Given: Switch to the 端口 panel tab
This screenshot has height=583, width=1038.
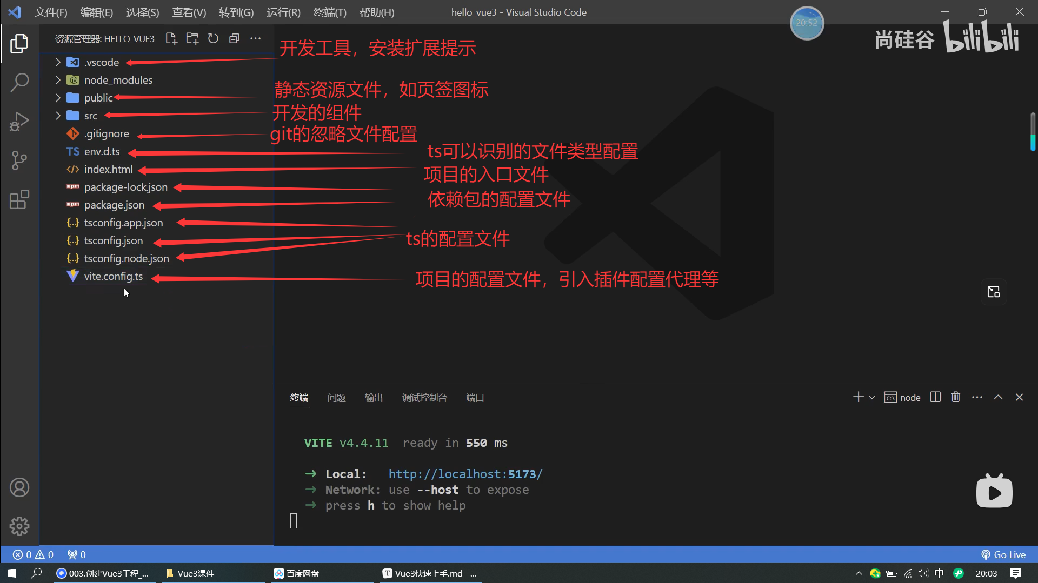Looking at the screenshot, I should [475, 398].
